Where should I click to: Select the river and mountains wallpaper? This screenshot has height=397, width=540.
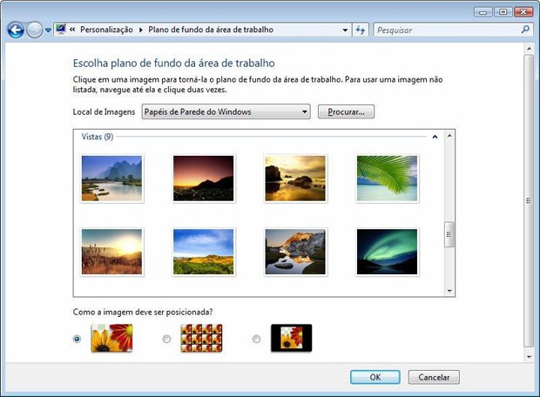(111, 178)
